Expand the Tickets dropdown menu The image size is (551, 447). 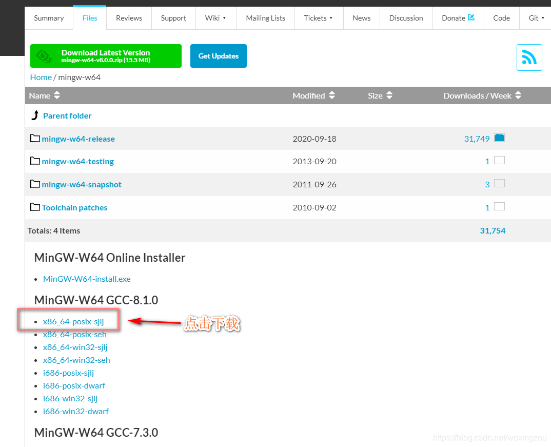319,18
